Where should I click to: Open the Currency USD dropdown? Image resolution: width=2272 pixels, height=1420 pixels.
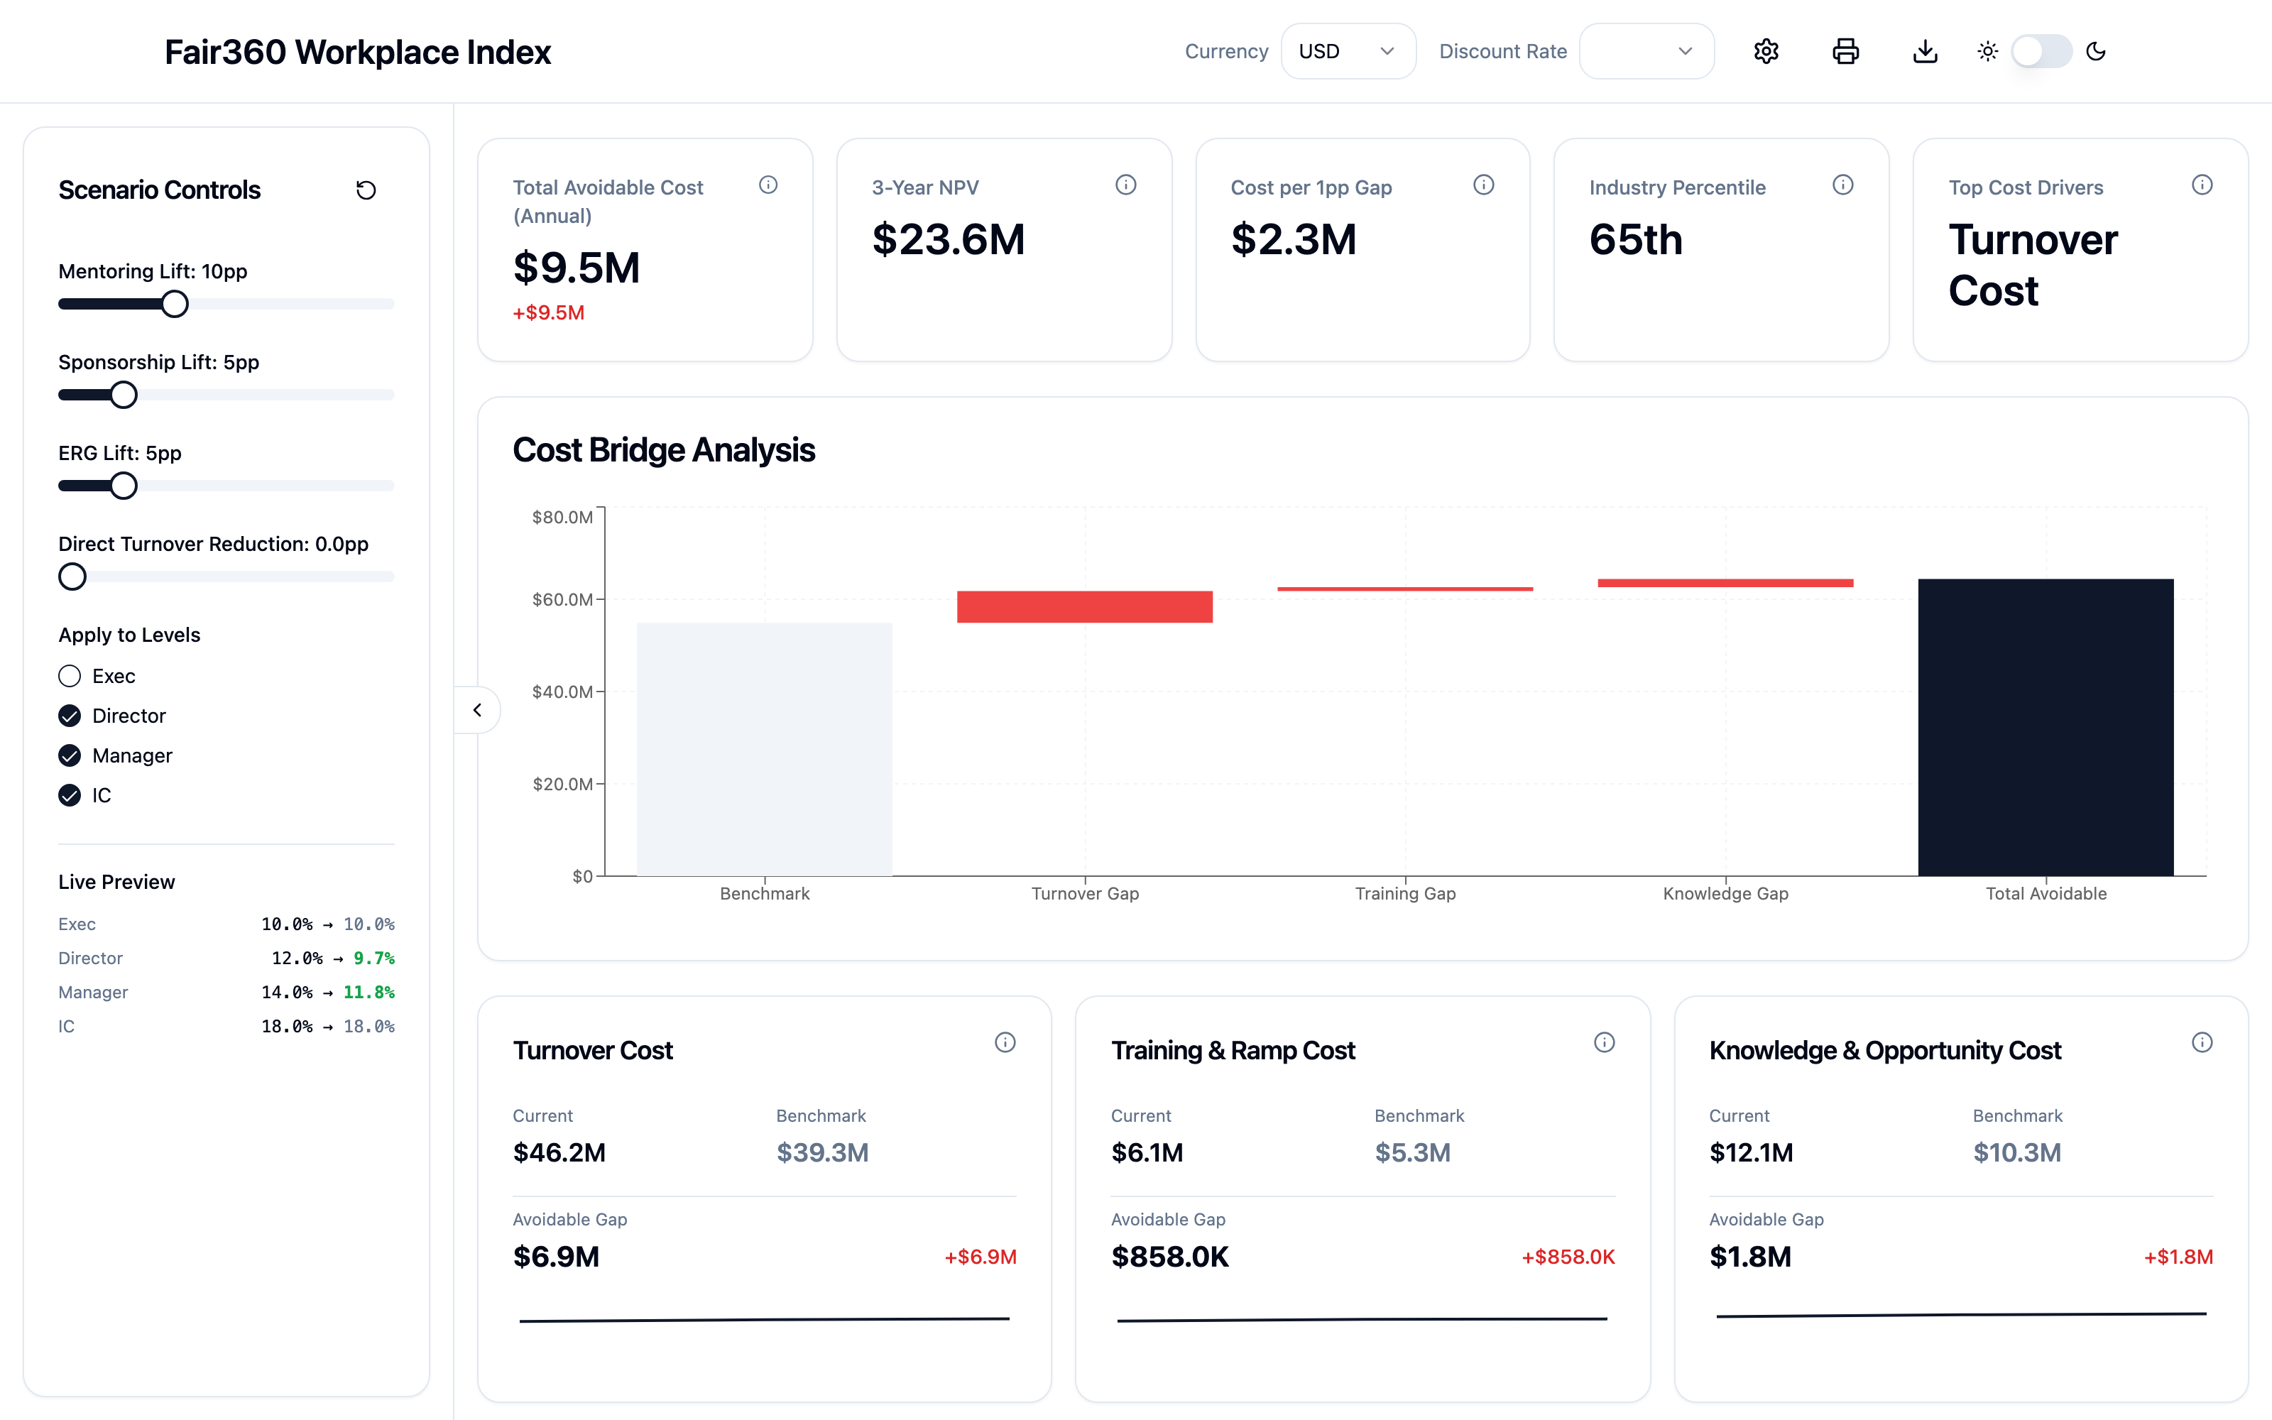click(1348, 52)
